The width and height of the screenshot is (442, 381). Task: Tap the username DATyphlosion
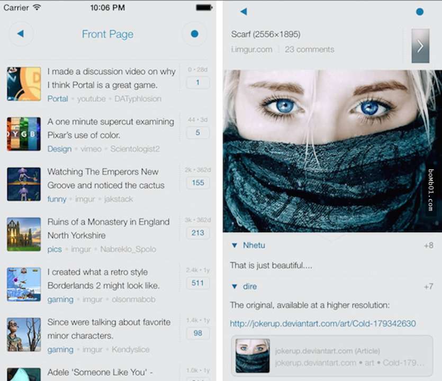click(x=138, y=99)
